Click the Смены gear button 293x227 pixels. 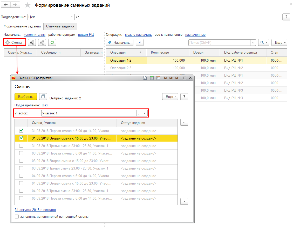click(x=14, y=42)
